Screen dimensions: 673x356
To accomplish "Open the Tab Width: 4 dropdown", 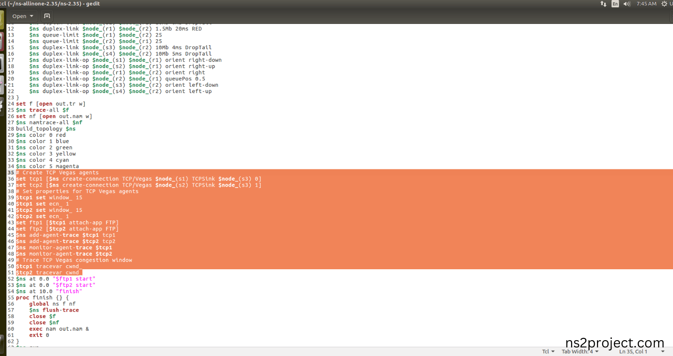I will (580, 351).
